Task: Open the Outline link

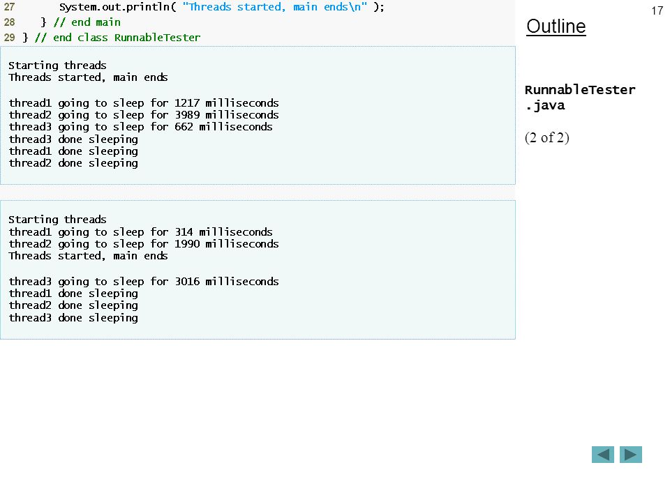Action: [556, 26]
